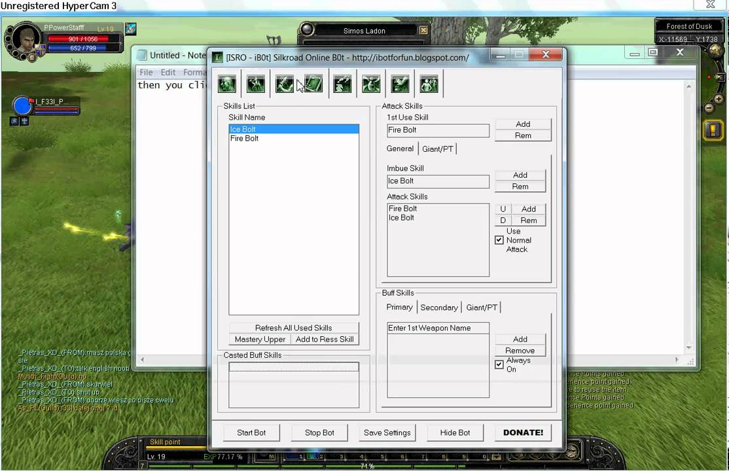Click Add beside Imbue Skill

[x=520, y=175]
